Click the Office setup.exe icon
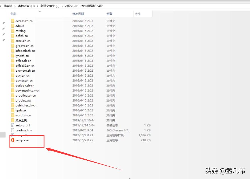The height and width of the screenshot is (179, 250). [13, 140]
